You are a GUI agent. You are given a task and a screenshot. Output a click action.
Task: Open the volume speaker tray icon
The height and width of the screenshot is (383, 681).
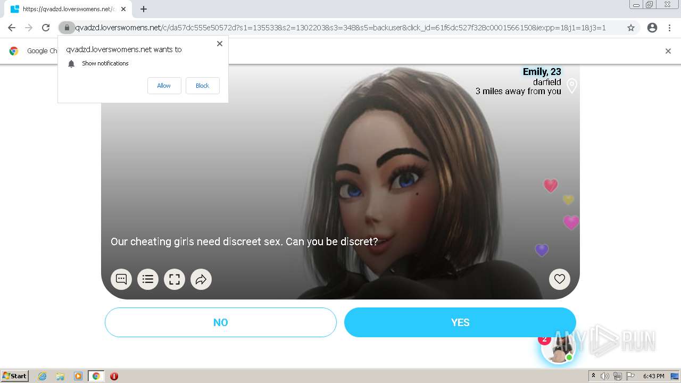[605, 376]
